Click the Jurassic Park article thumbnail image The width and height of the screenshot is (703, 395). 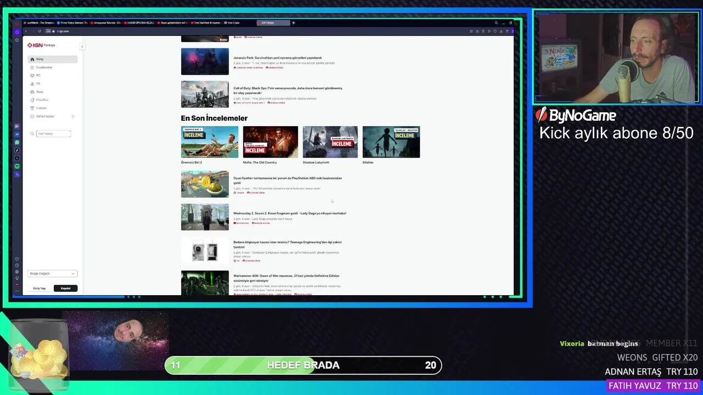point(205,61)
